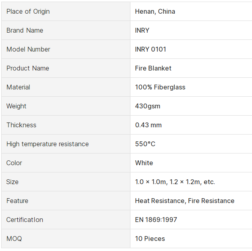Select the "EN 1869:1997" certification value

point(156,220)
